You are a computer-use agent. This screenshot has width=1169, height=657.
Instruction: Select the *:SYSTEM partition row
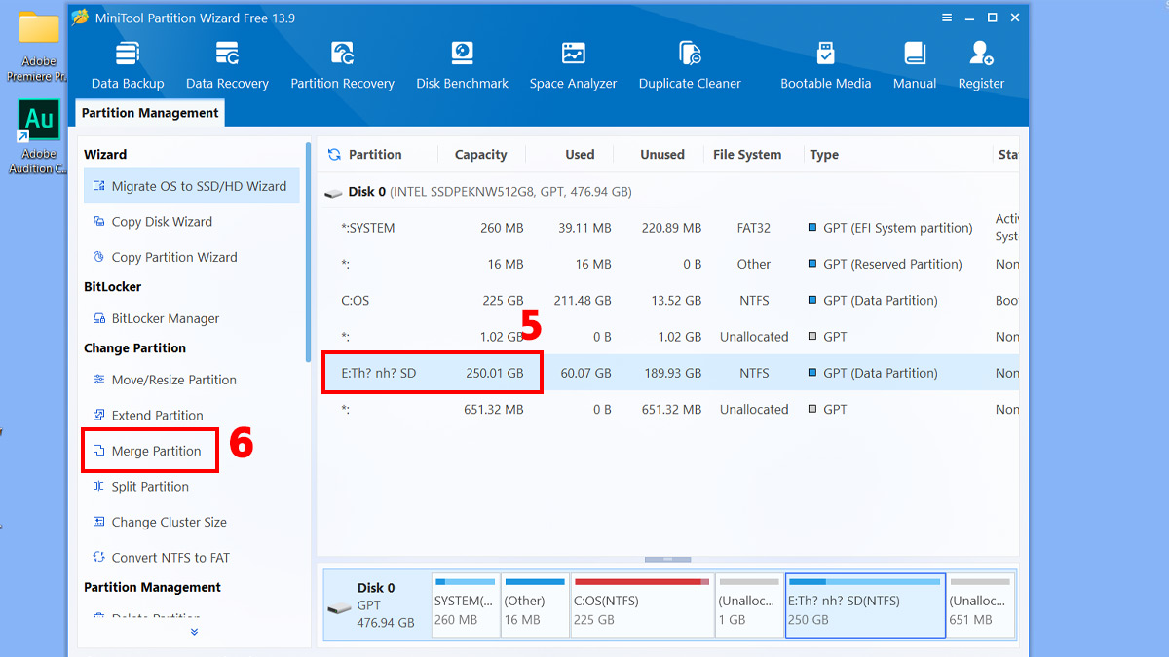[670, 228]
